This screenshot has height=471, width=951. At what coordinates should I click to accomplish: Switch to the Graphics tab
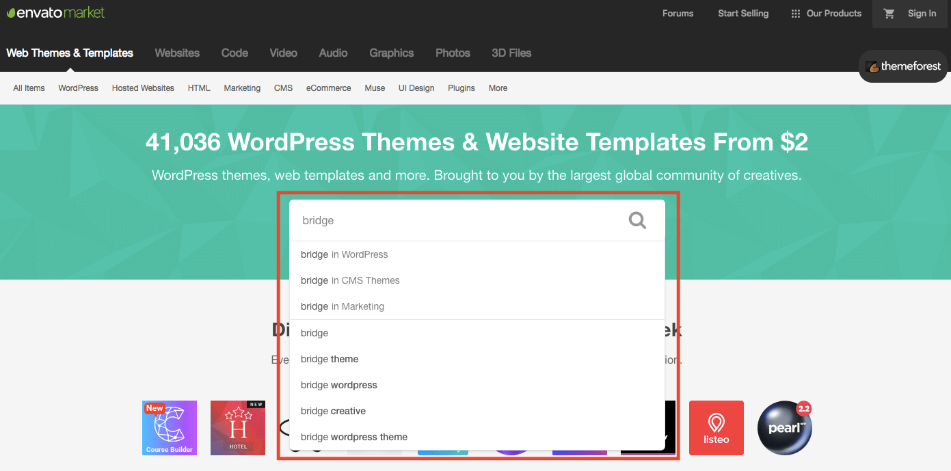tap(392, 53)
